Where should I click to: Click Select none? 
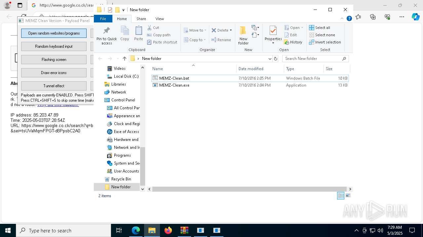click(x=322, y=35)
